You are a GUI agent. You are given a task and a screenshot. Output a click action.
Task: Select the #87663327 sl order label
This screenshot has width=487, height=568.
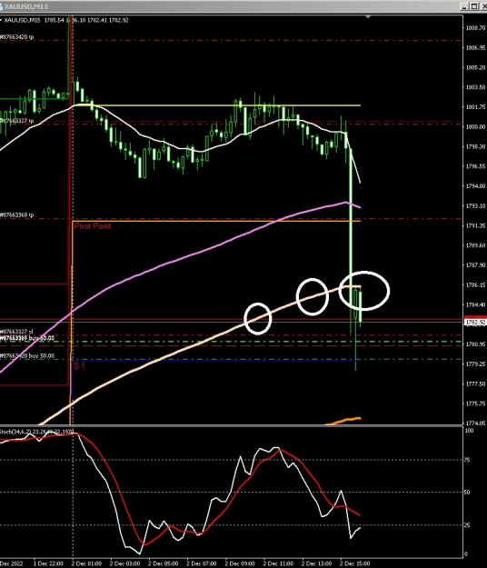[x=16, y=332]
